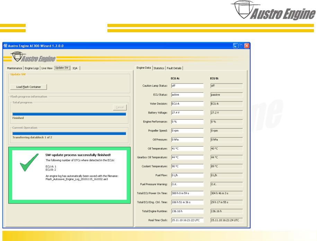
Task: Click the 'Propeller Speed:' label
Action: (x=158, y=131)
